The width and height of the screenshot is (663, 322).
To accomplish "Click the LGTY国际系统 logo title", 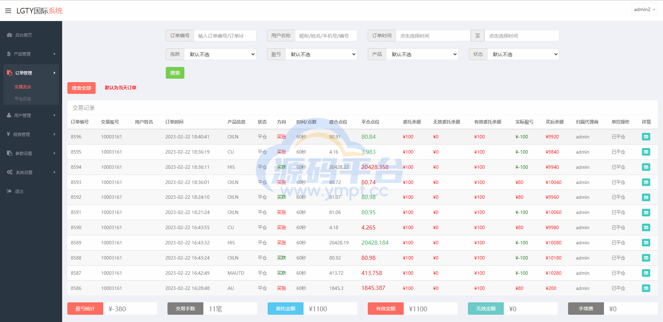I will pos(39,11).
